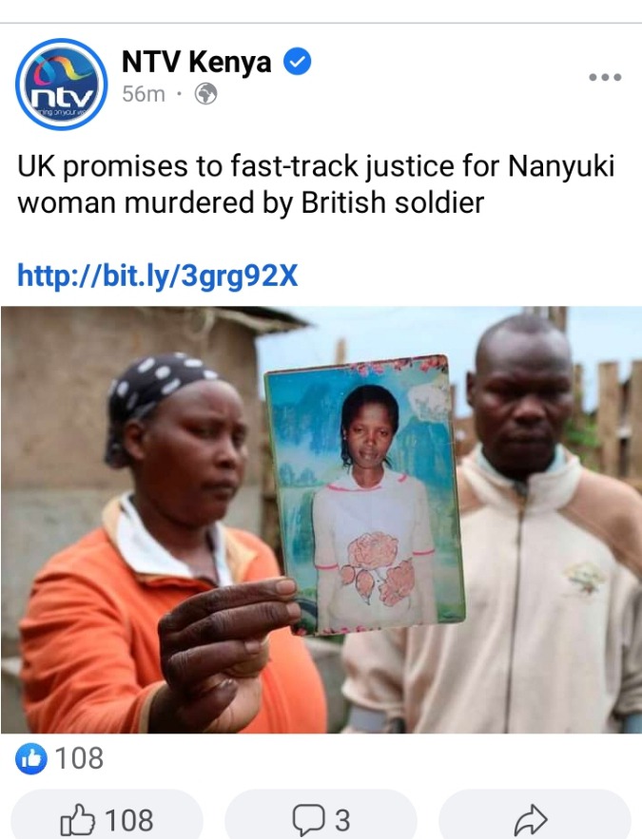
Task: Click the public globe privacy icon
Action: point(206,94)
